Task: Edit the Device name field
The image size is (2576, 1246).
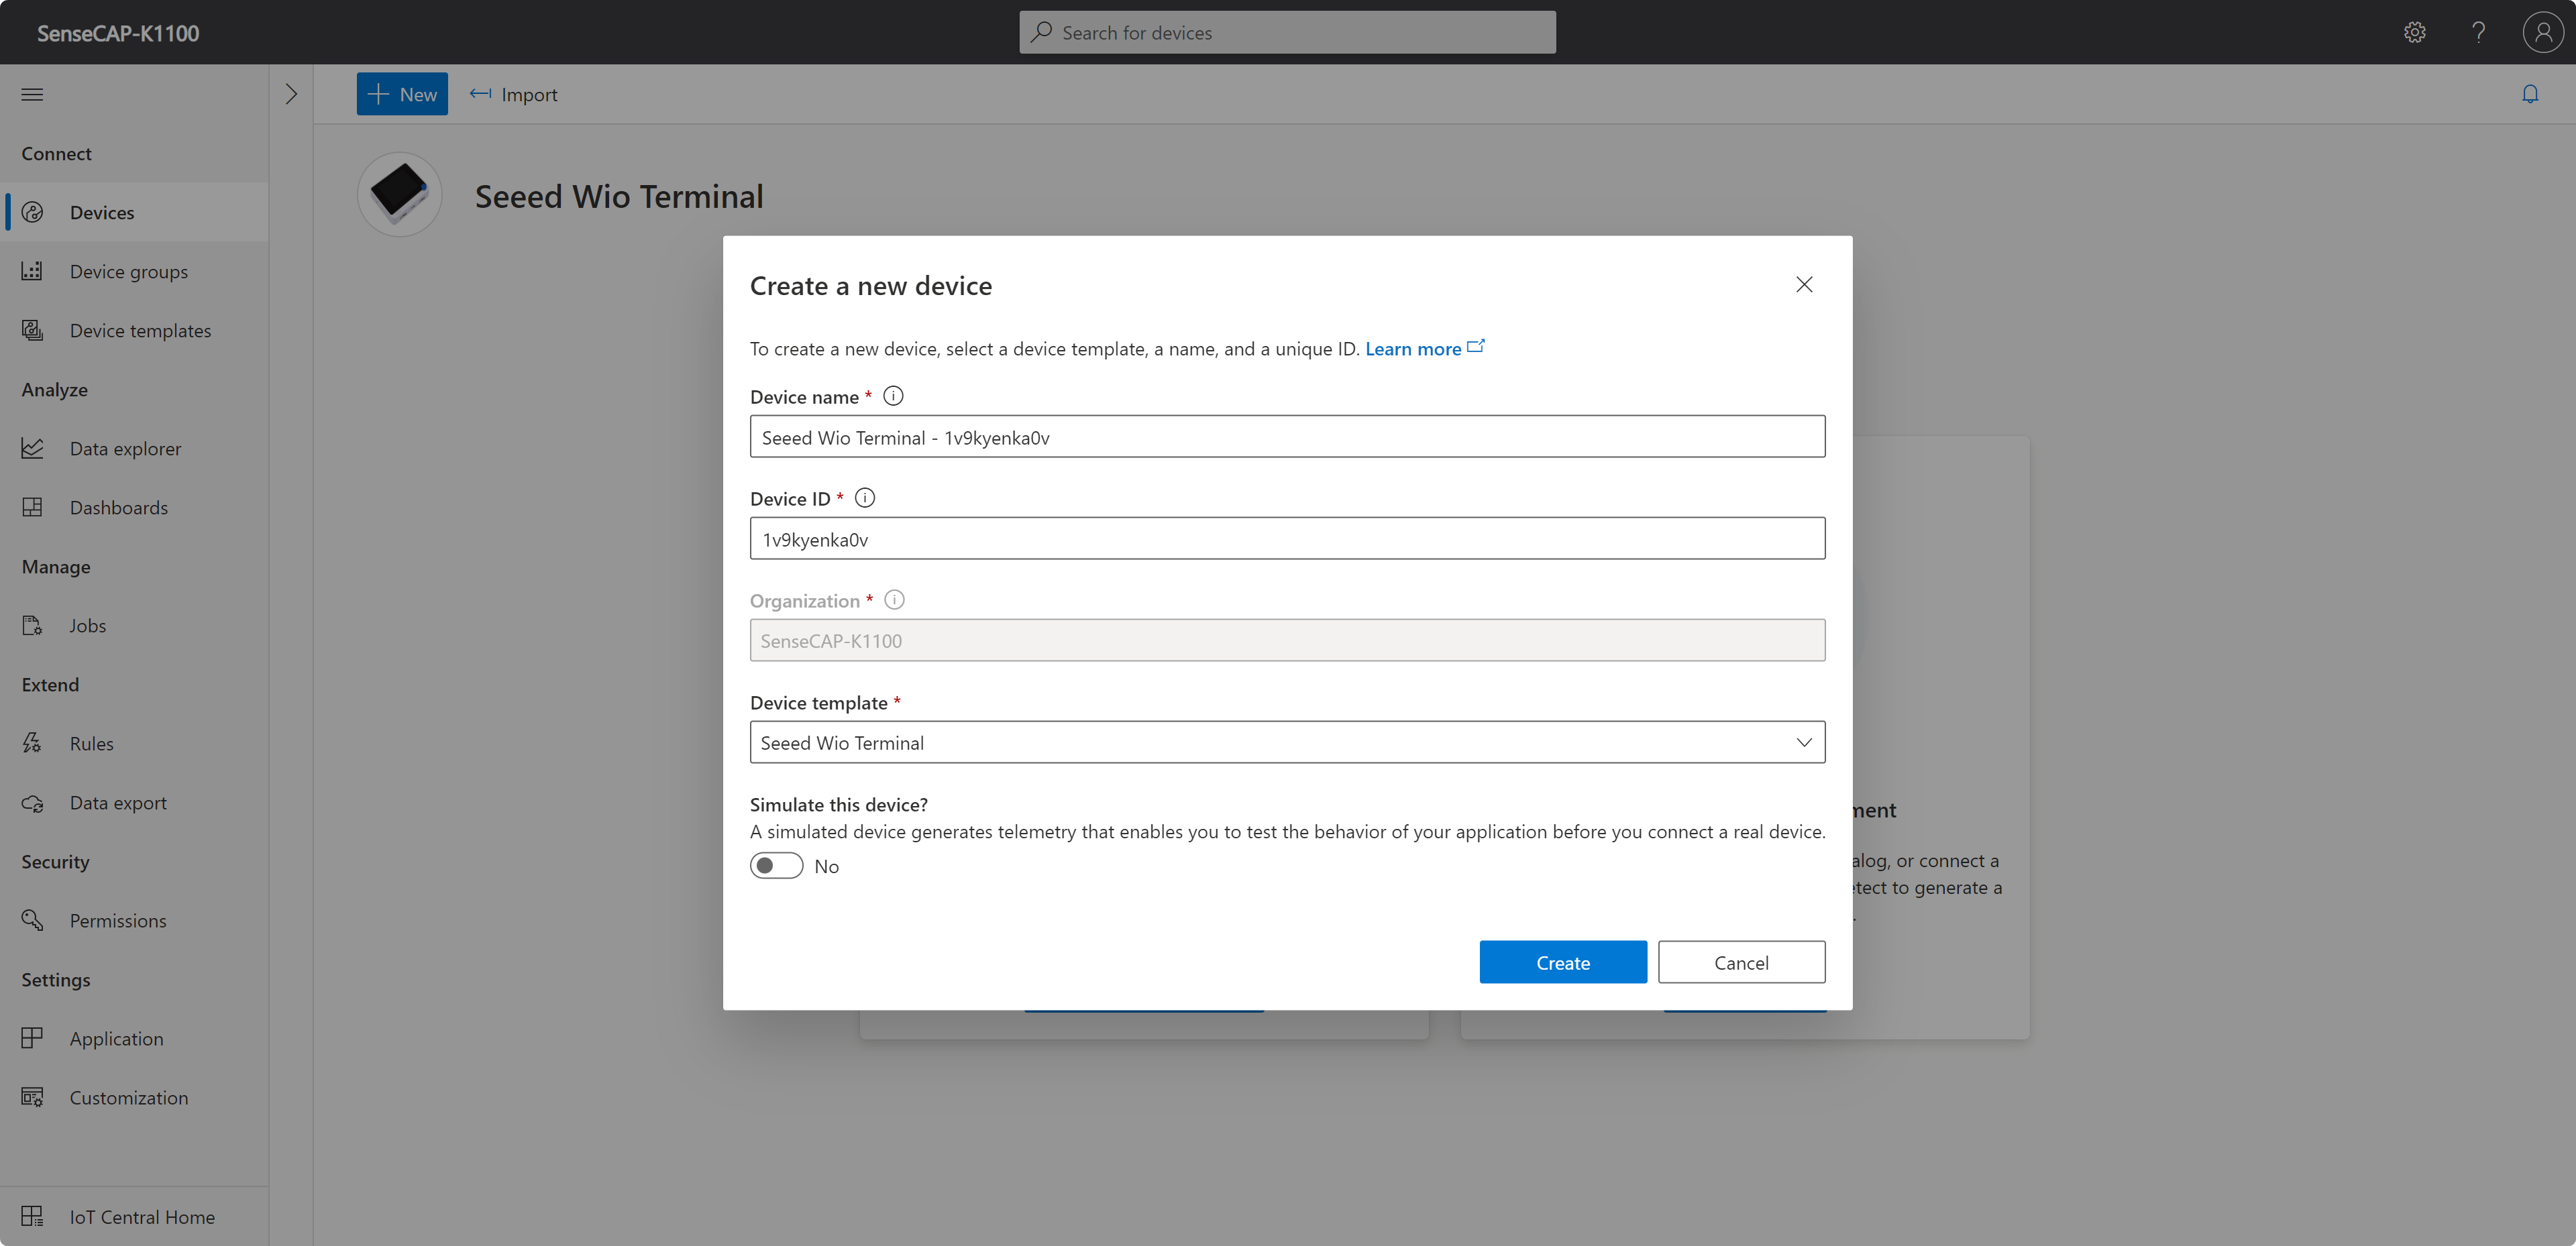Action: [x=1287, y=437]
